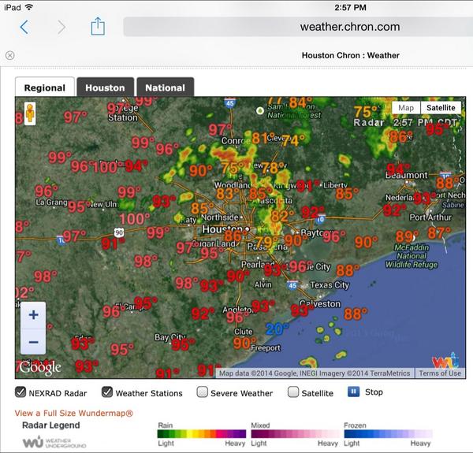
Task: Open the Safari share sheet icon
Action: pyautogui.click(x=97, y=27)
